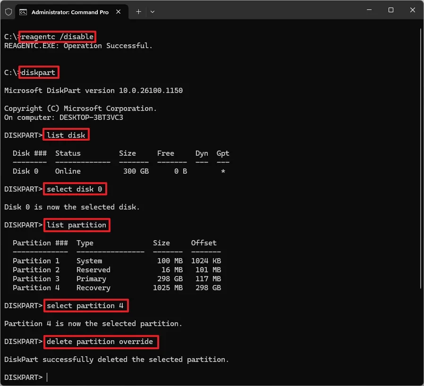Click the highlighted 'reagentc /disable' command
This screenshot has height=386, width=424.
point(57,36)
